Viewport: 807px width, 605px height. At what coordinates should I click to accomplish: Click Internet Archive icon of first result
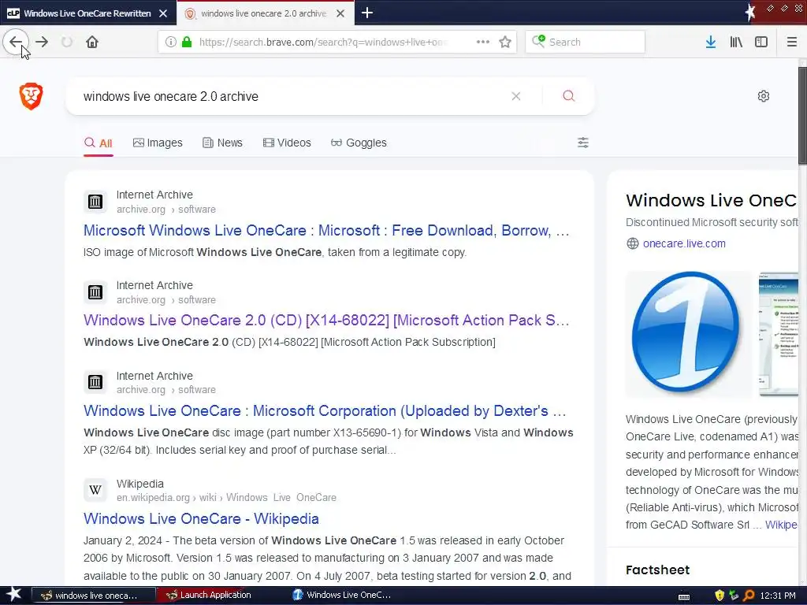[95, 201]
